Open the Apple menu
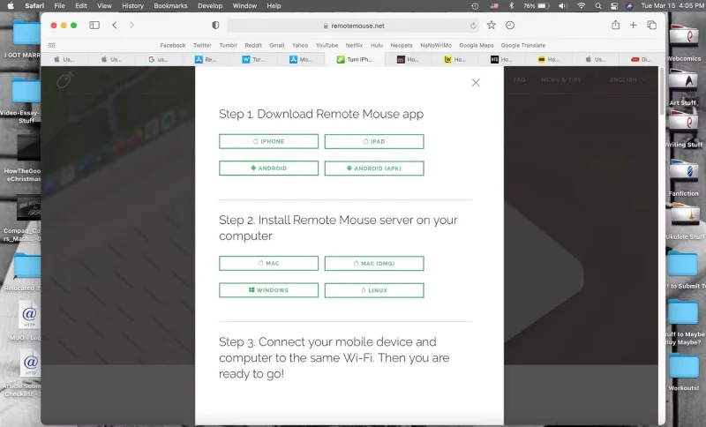 11,6
